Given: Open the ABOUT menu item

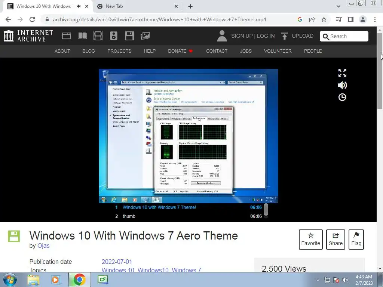Looking at the screenshot, I should pos(62,51).
